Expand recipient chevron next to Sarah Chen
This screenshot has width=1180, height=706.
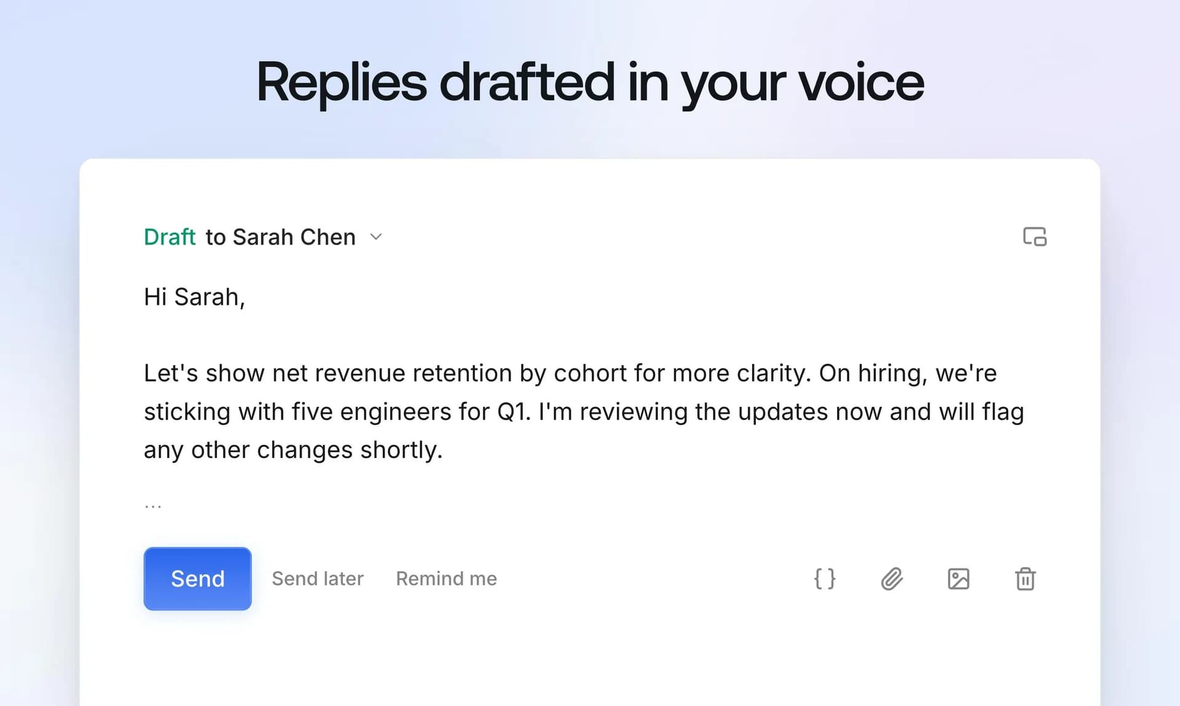(376, 237)
